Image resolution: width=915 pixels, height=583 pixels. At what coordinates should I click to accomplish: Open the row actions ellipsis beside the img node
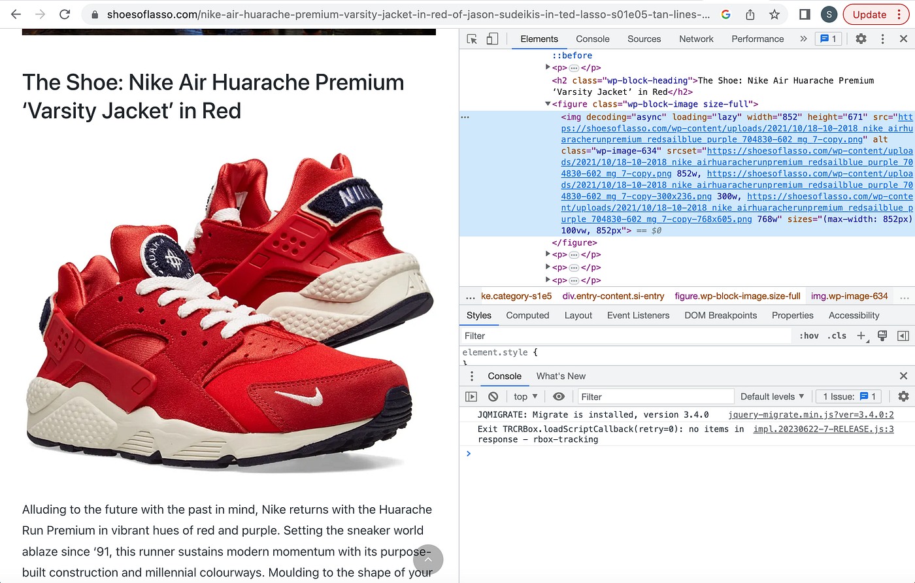[465, 117]
